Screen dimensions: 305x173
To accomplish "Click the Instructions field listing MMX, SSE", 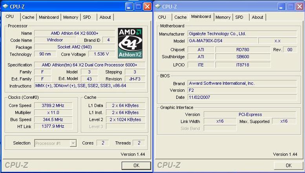I will [x=89, y=86].
